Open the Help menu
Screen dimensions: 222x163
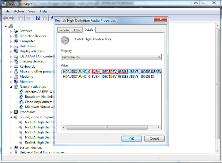click(43, 11)
